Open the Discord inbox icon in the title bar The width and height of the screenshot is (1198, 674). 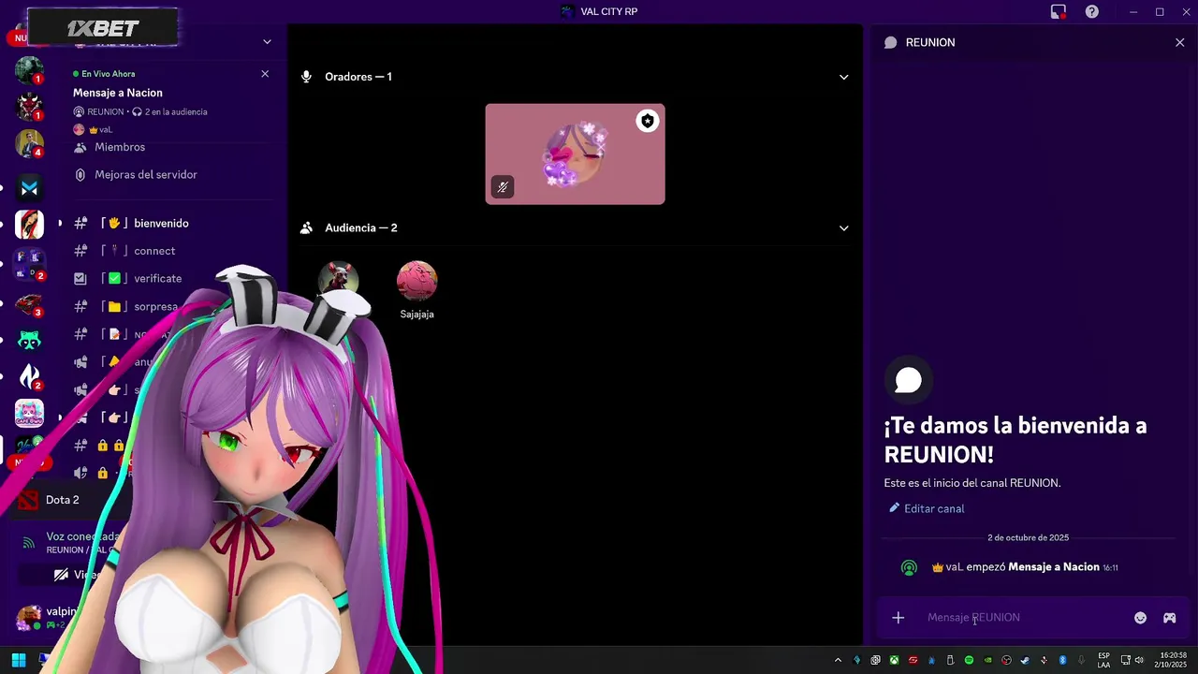1059,11
